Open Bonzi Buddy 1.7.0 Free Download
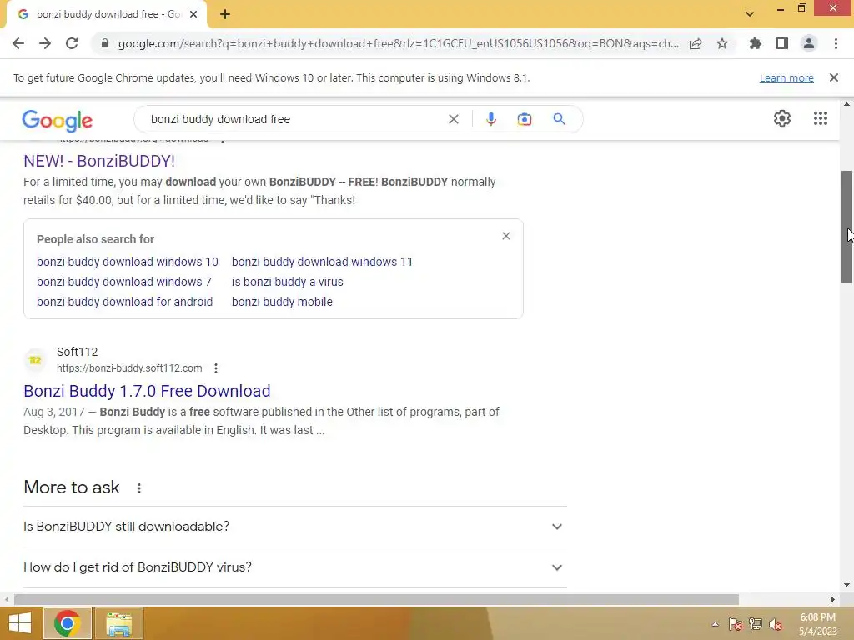 coord(147,391)
